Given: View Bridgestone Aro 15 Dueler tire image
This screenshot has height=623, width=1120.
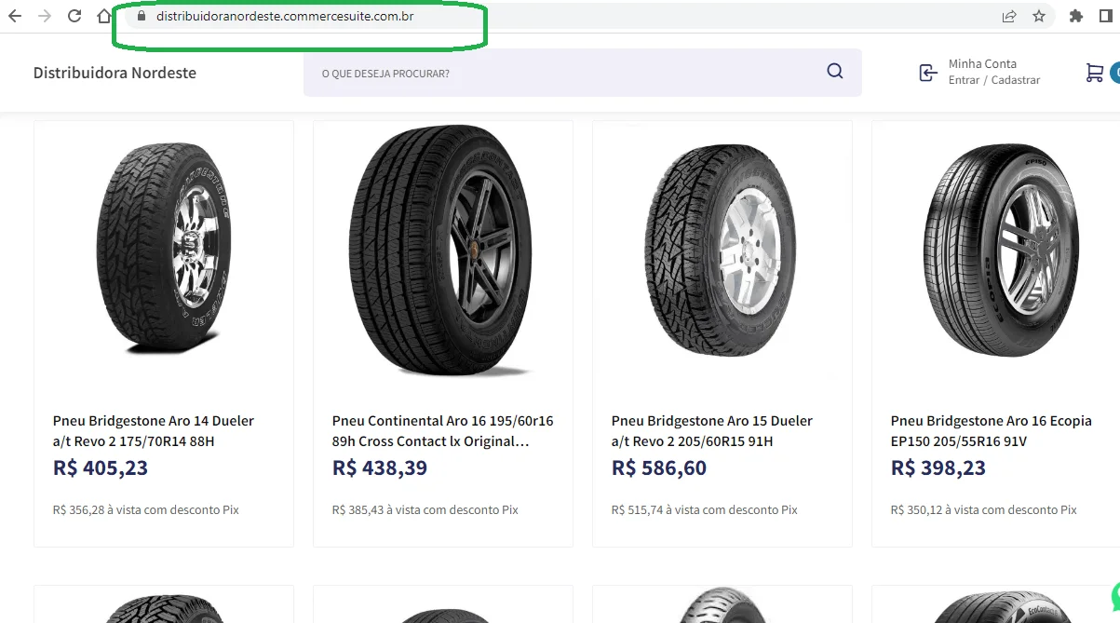Looking at the screenshot, I should pos(722,250).
